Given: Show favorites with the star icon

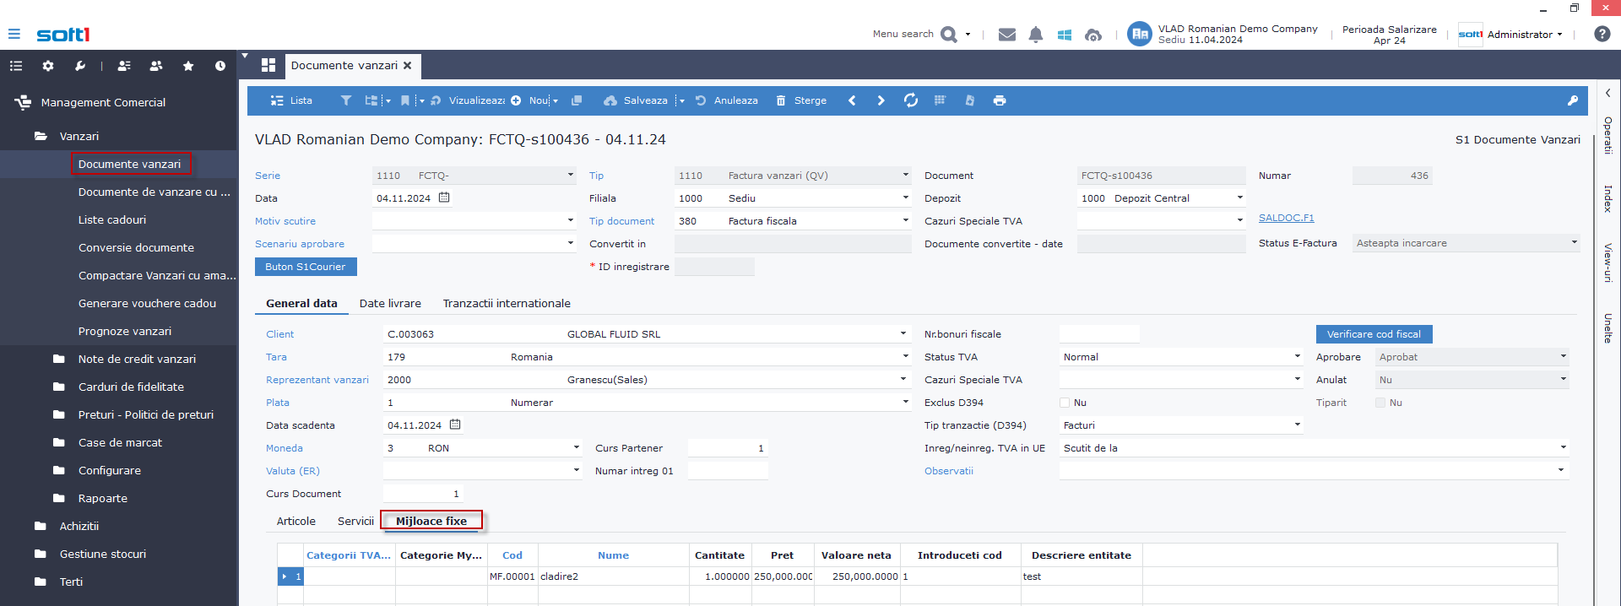Looking at the screenshot, I should click(x=188, y=66).
